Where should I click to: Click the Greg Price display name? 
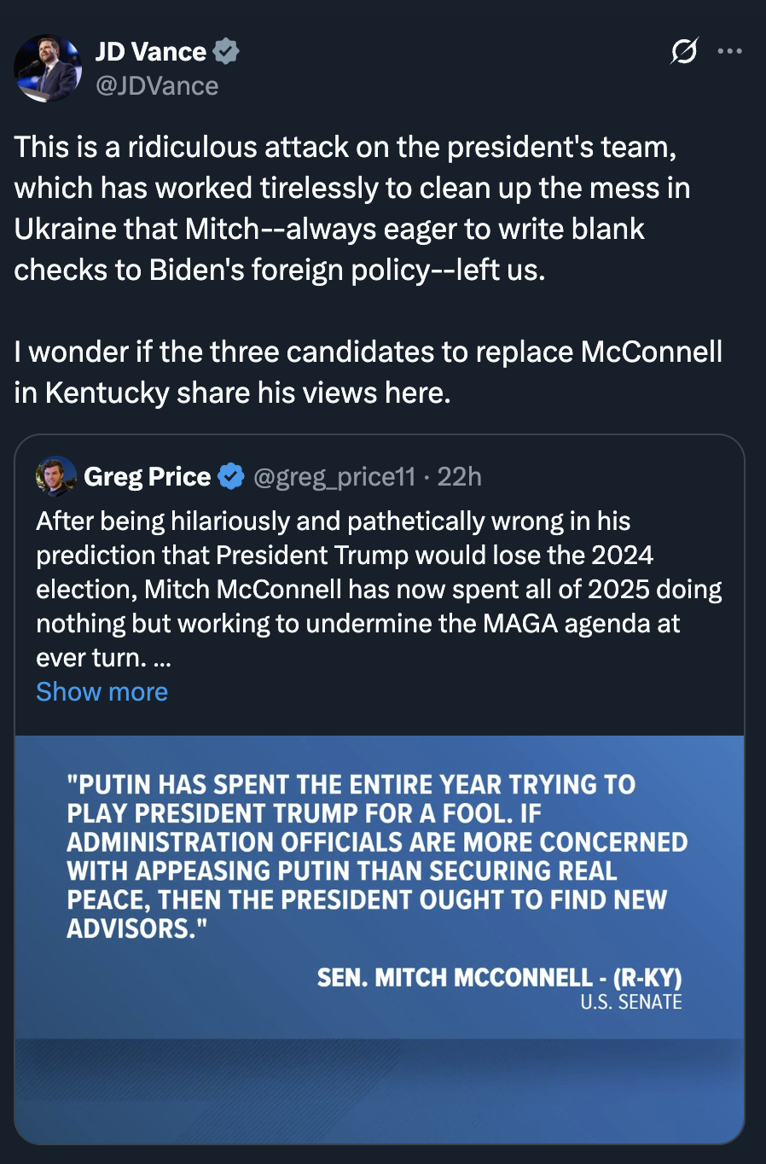[x=147, y=476]
